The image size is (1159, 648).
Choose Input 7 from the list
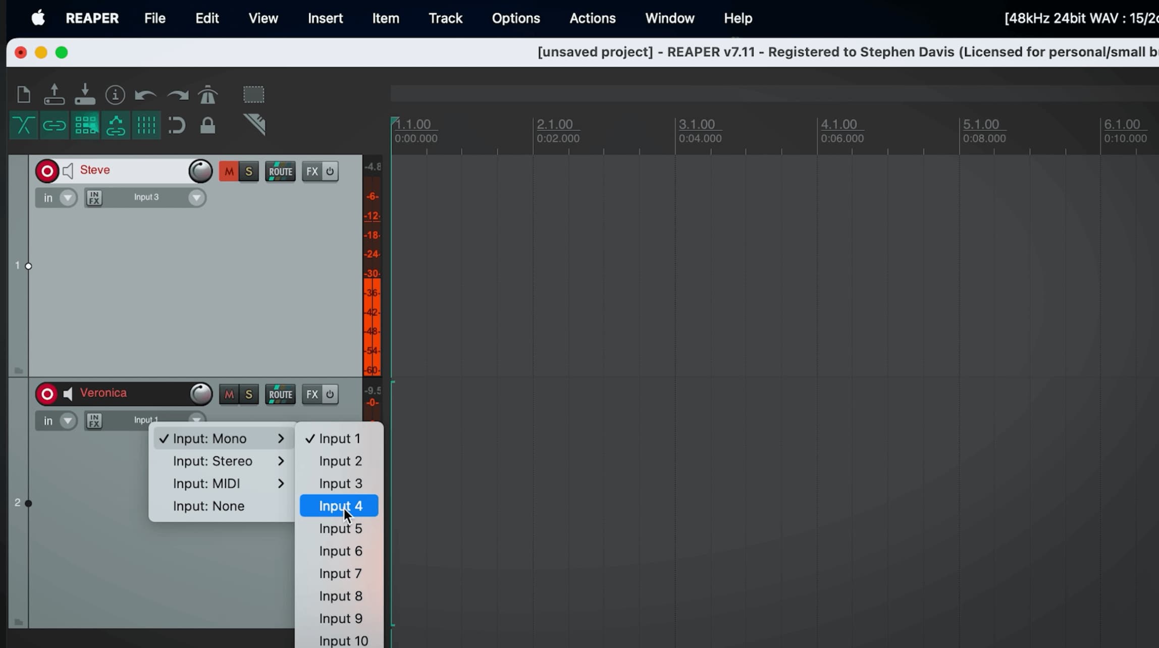(339, 573)
